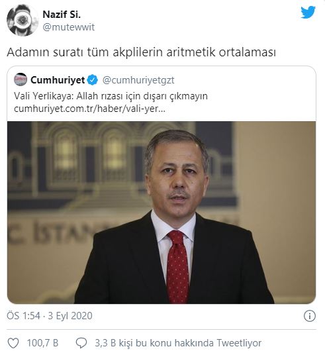
Task: Click the @mutewwit handle
Action: (68, 27)
